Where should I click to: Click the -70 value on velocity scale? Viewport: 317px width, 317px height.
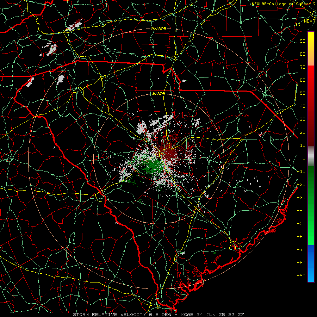point(301,250)
